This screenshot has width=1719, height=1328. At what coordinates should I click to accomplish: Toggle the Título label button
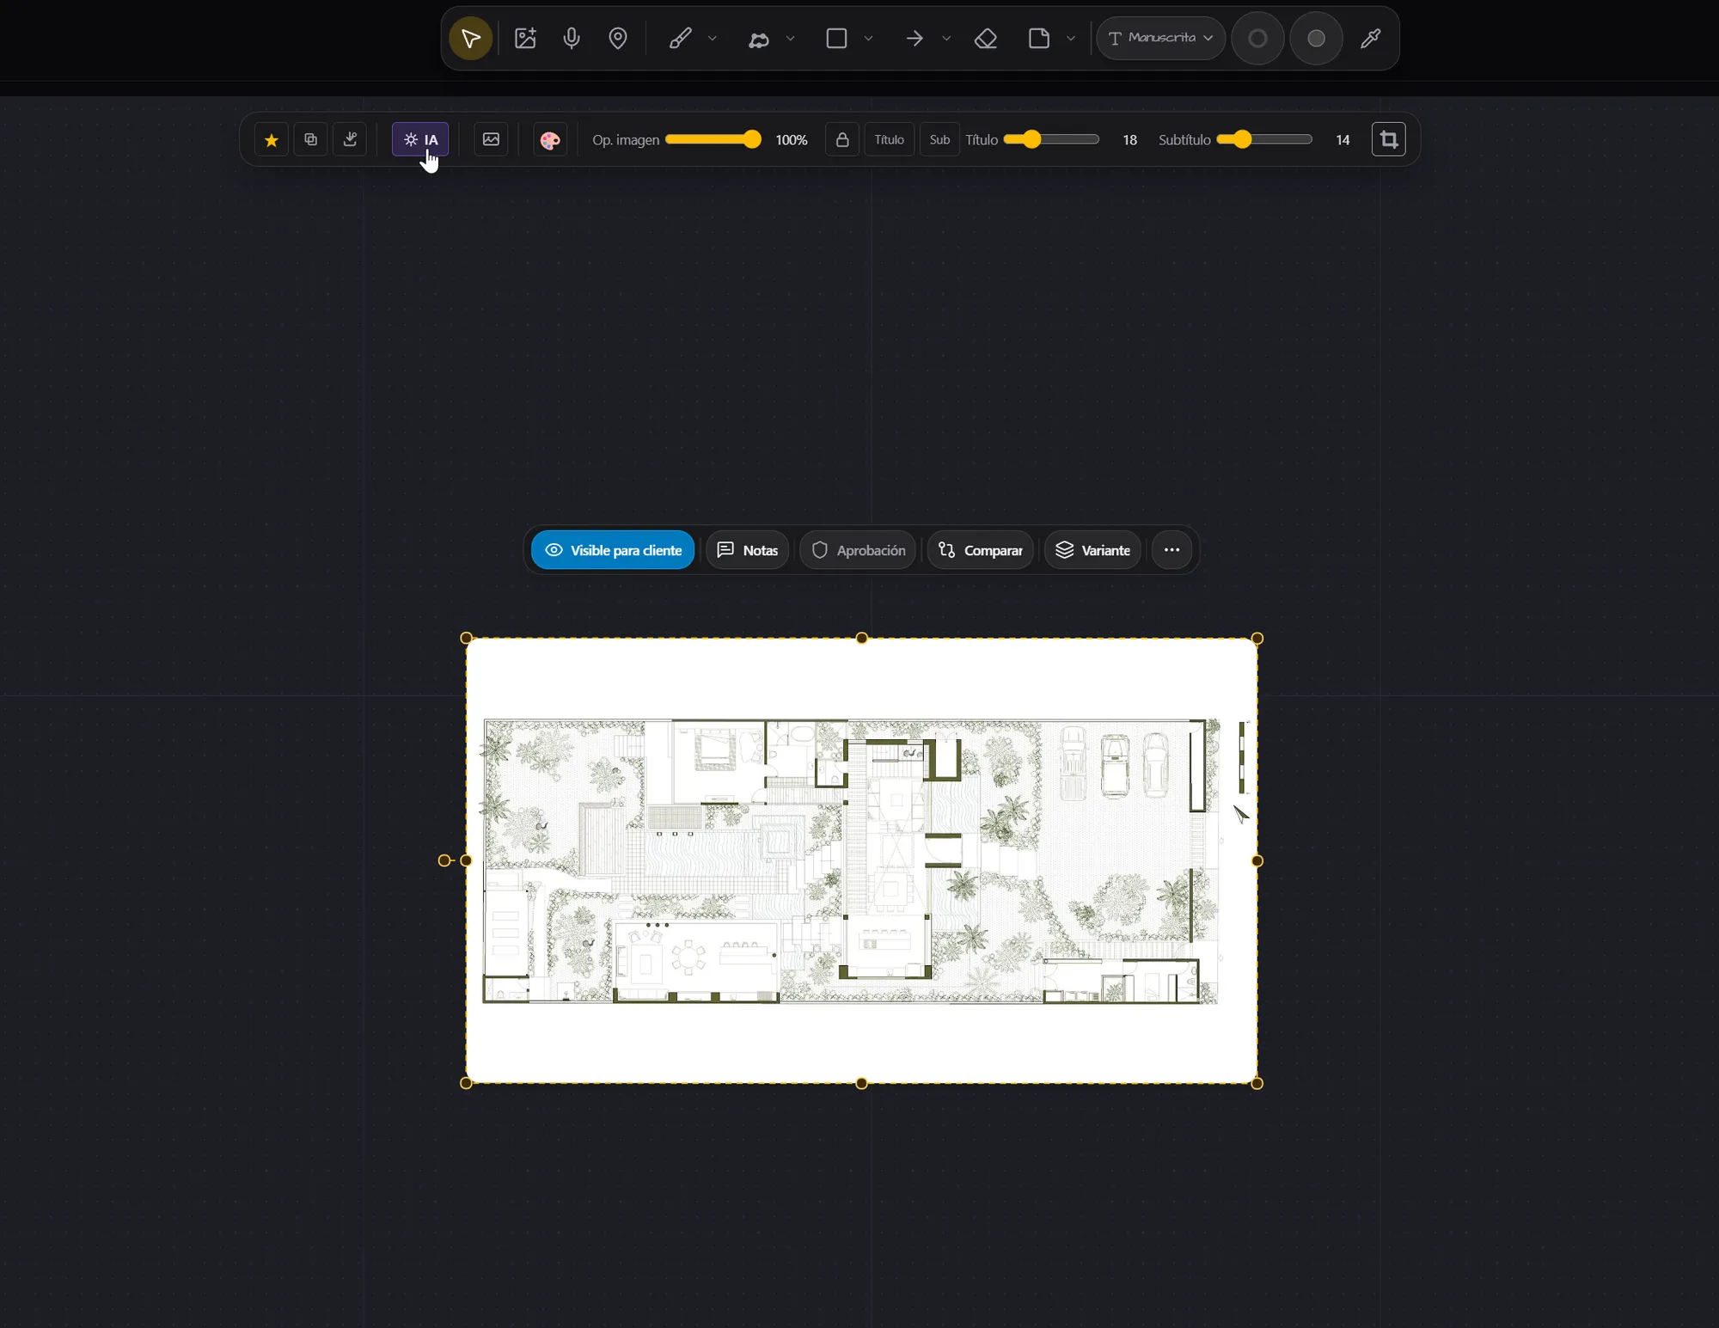(889, 139)
